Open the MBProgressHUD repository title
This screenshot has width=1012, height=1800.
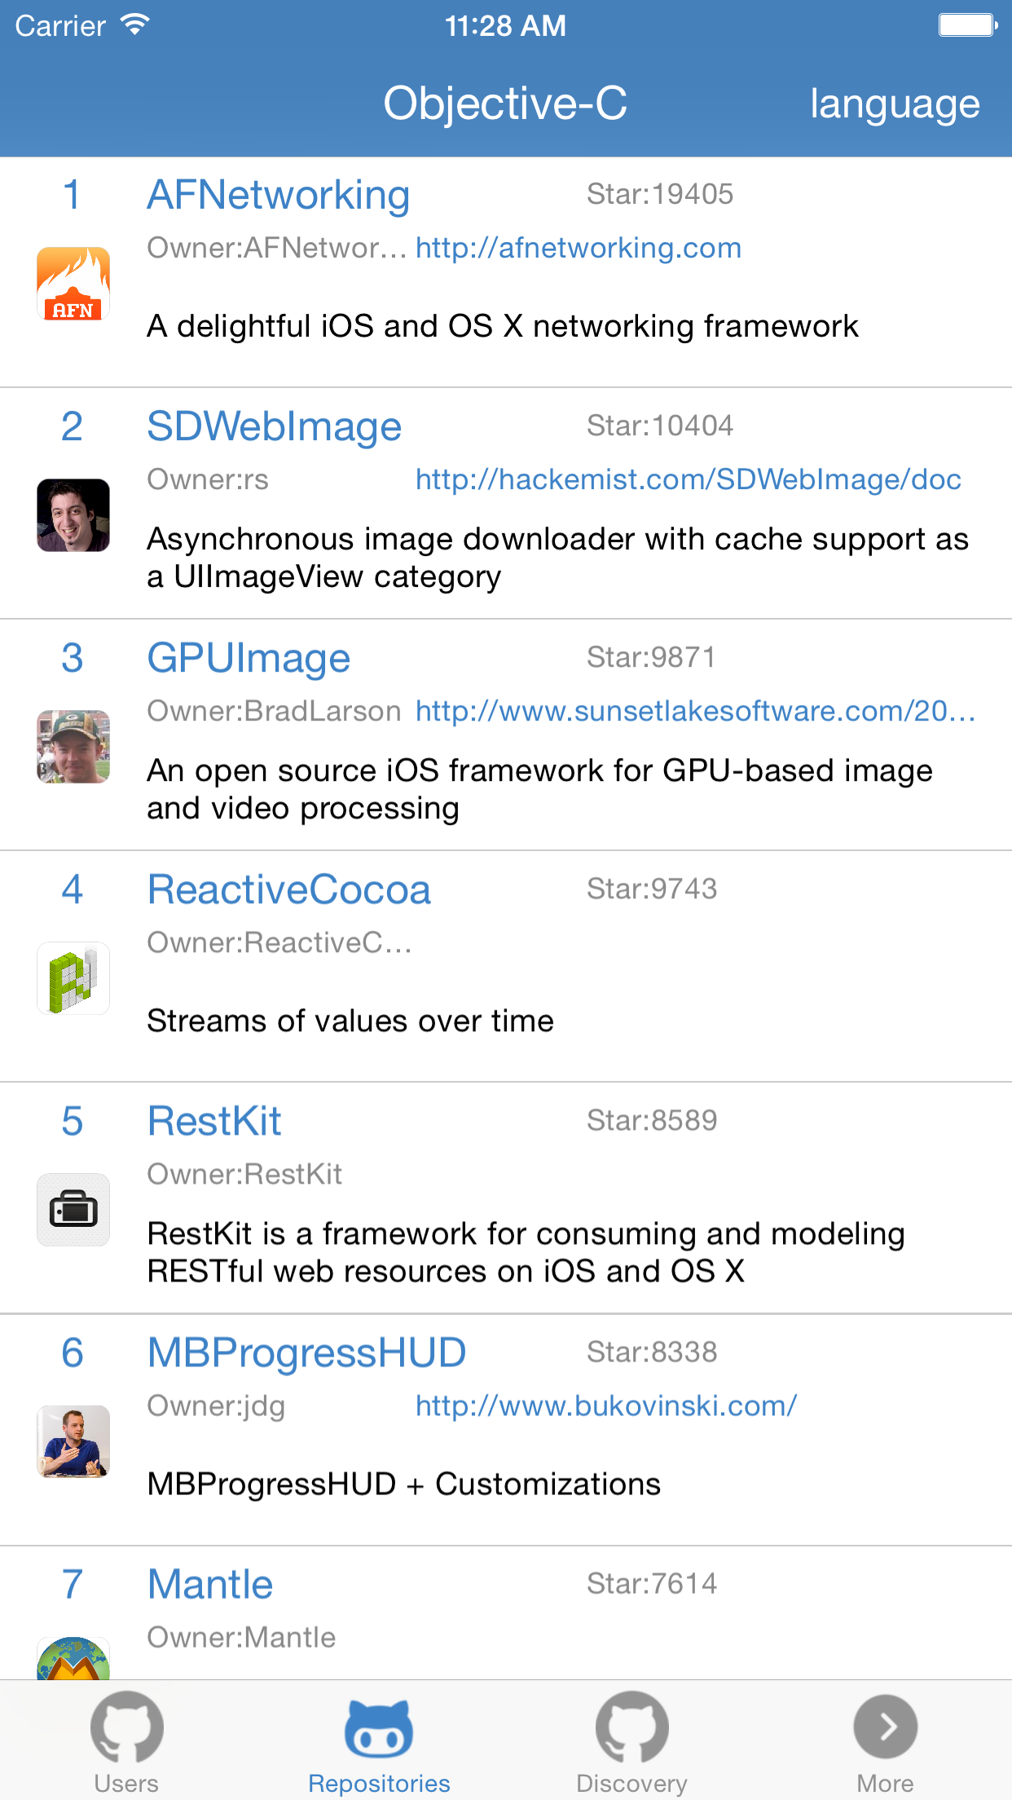point(306,1352)
